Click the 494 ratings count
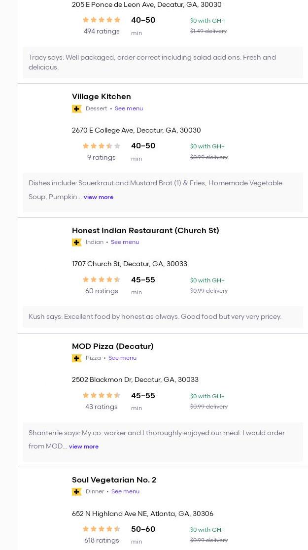 (102, 31)
